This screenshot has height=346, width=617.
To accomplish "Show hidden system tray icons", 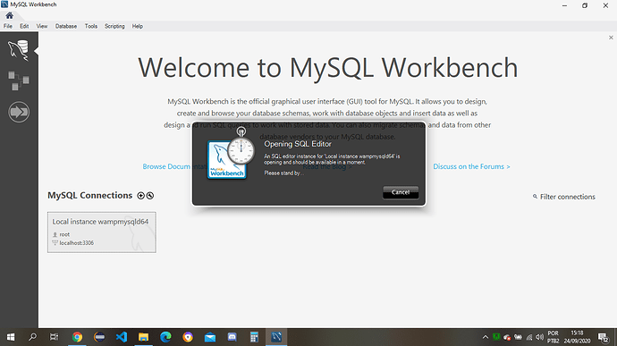I will point(486,337).
